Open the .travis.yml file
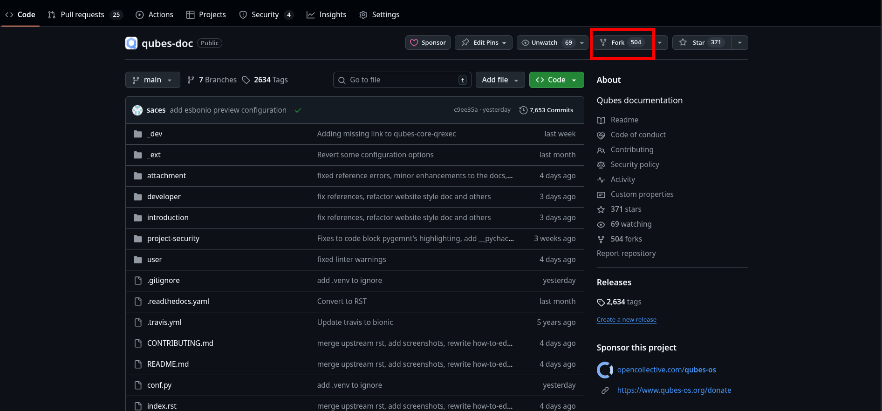The width and height of the screenshot is (882, 411). pyautogui.click(x=164, y=323)
